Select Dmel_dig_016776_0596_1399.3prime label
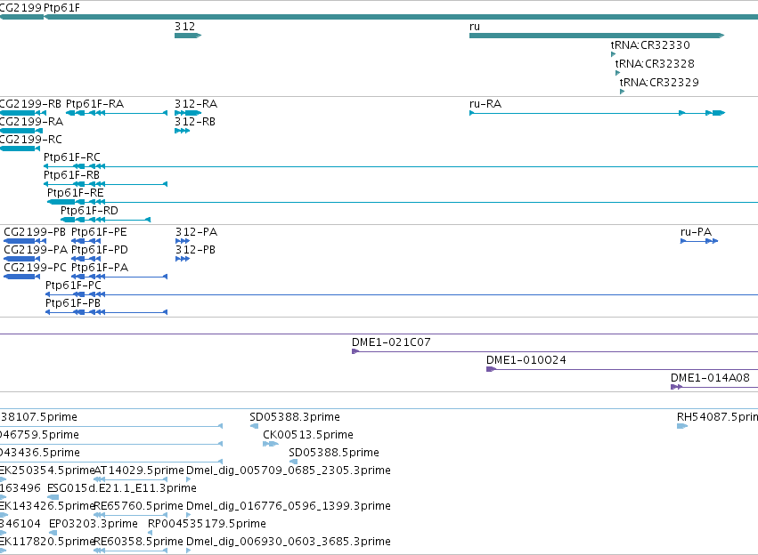Viewport: 758px width, 555px height. click(x=289, y=506)
